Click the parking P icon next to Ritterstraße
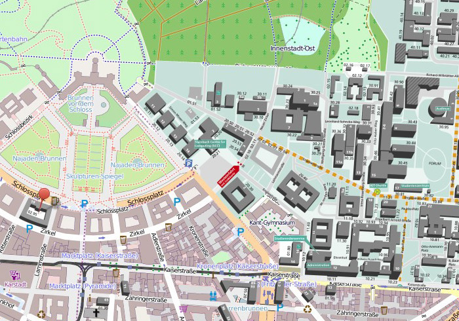Image resolution: width=459 pixels, height=321 pixels. tap(29, 229)
